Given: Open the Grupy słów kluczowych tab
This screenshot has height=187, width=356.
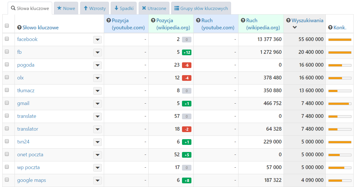Looking at the screenshot, I should [x=201, y=8].
